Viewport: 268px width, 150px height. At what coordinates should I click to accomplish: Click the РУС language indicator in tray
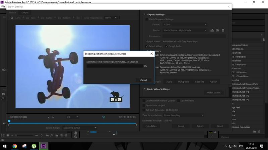pyautogui.click(x=241, y=146)
